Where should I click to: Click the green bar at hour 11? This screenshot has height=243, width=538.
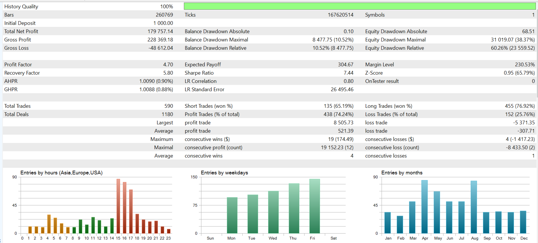[93, 225]
